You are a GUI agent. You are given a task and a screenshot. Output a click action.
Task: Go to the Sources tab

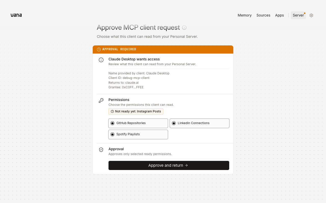point(263,15)
